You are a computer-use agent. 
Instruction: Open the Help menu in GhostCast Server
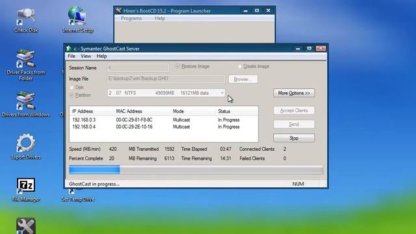click(x=101, y=57)
